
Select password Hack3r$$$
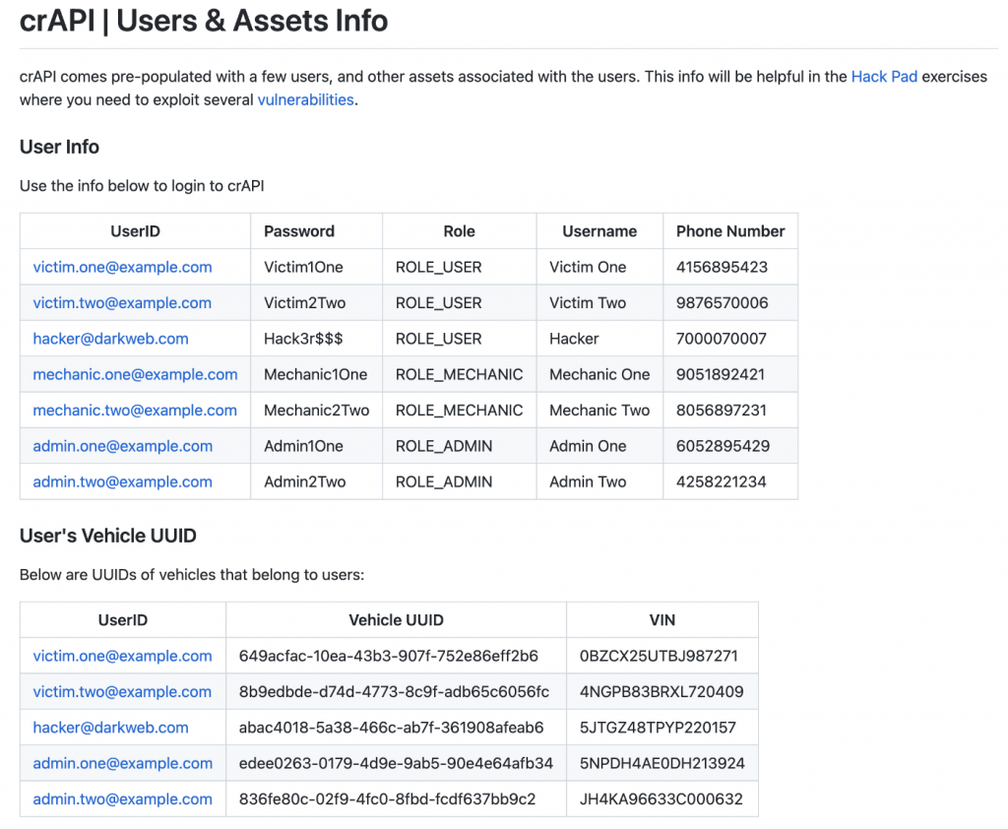[x=303, y=339]
